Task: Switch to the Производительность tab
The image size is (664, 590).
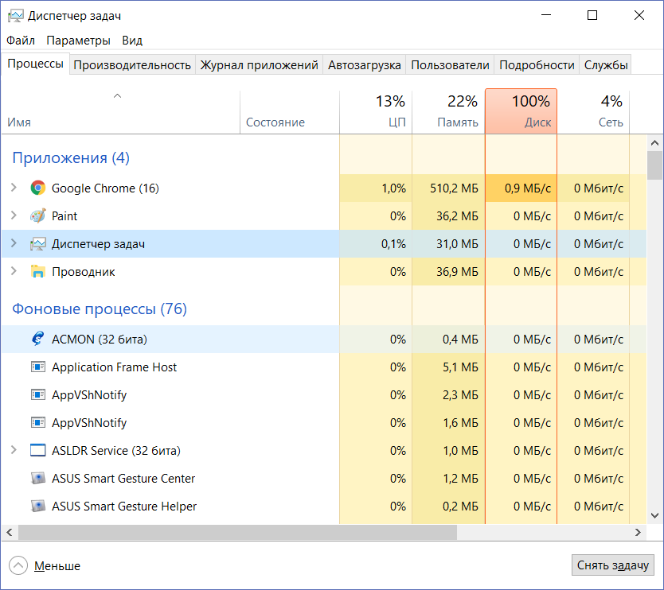Action: pos(132,64)
